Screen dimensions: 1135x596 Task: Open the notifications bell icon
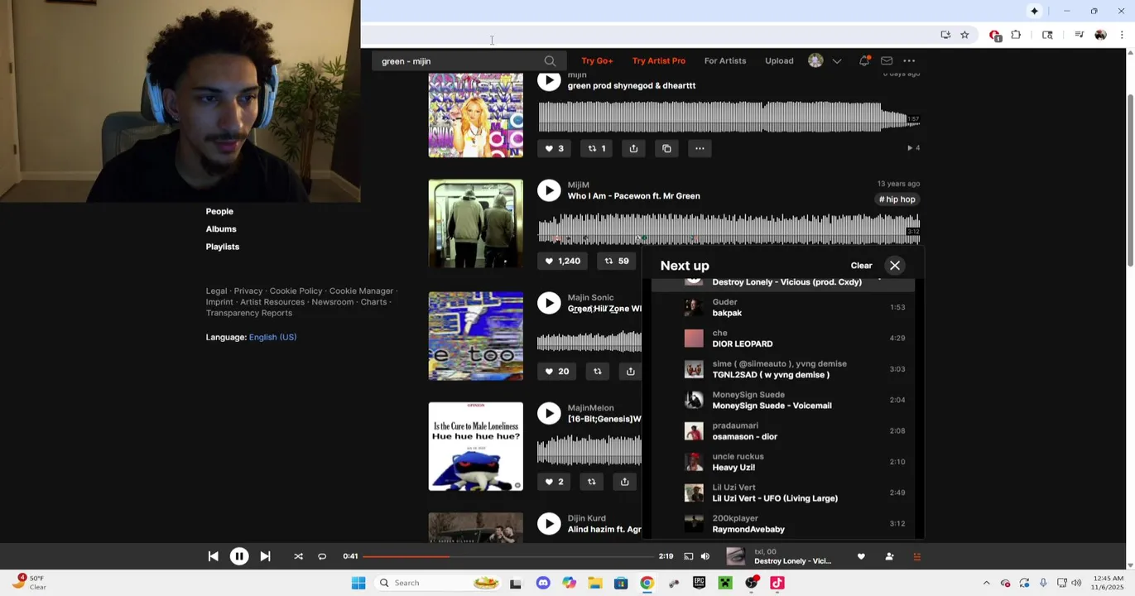pyautogui.click(x=864, y=60)
